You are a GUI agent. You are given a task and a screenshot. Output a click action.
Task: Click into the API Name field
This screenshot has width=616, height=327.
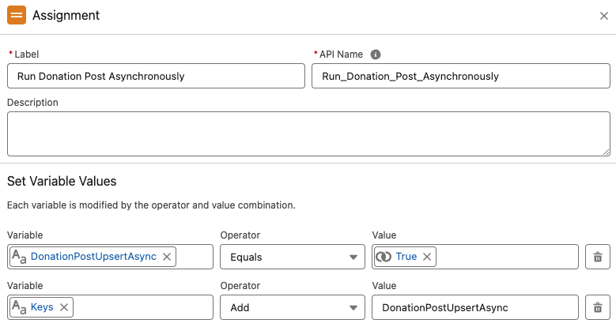[460, 76]
